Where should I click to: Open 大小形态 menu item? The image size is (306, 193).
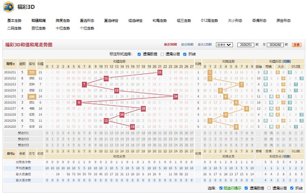[235, 21]
